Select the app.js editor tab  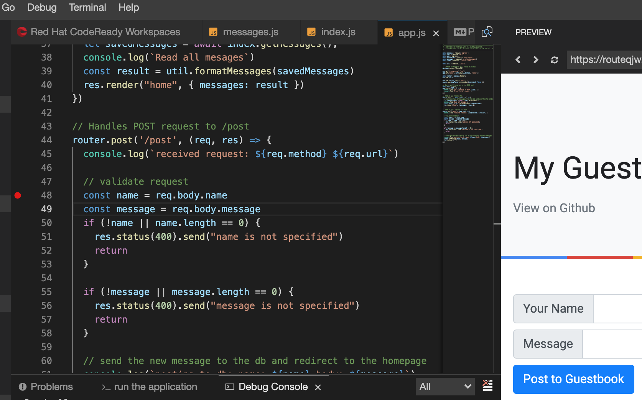click(412, 33)
